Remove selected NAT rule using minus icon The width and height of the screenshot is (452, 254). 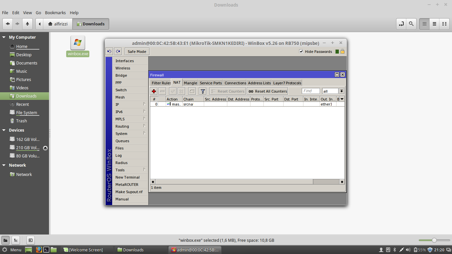coord(162,91)
